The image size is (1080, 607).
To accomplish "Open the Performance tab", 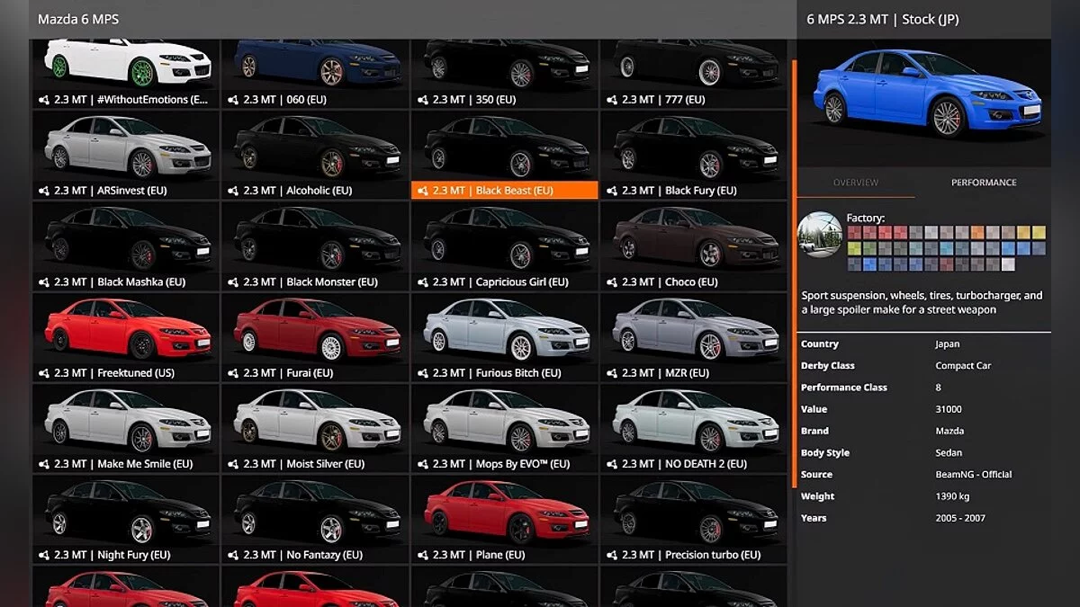I will [984, 183].
